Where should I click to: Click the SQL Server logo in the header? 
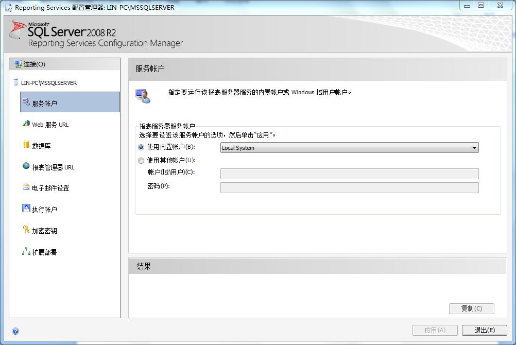tap(17, 29)
